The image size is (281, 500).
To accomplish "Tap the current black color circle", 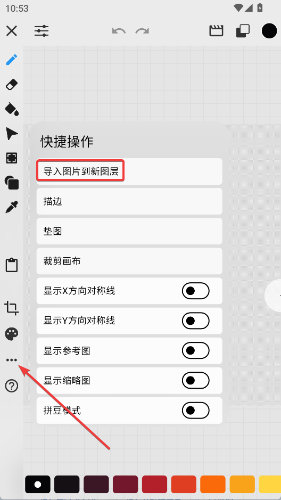I will (269, 31).
